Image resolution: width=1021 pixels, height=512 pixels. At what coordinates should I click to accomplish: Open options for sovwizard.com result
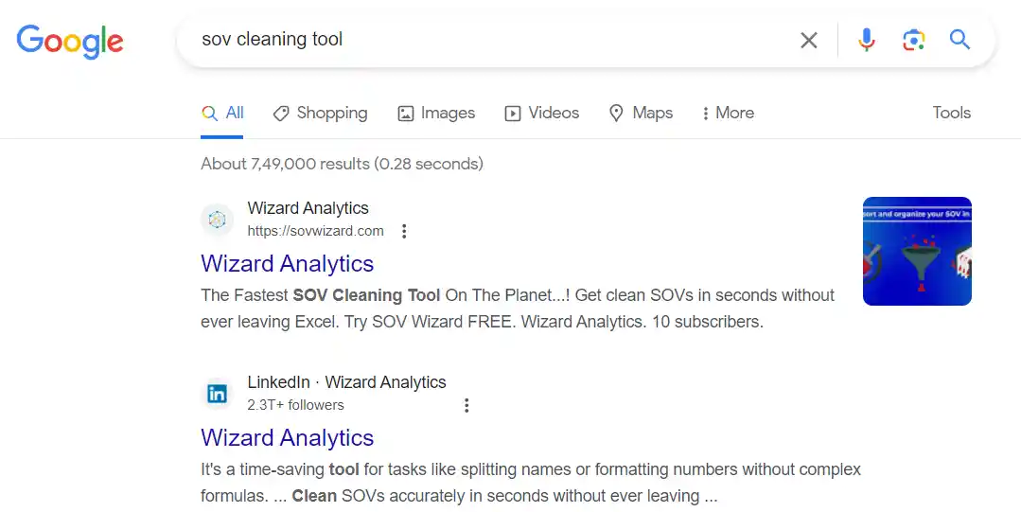tap(404, 231)
